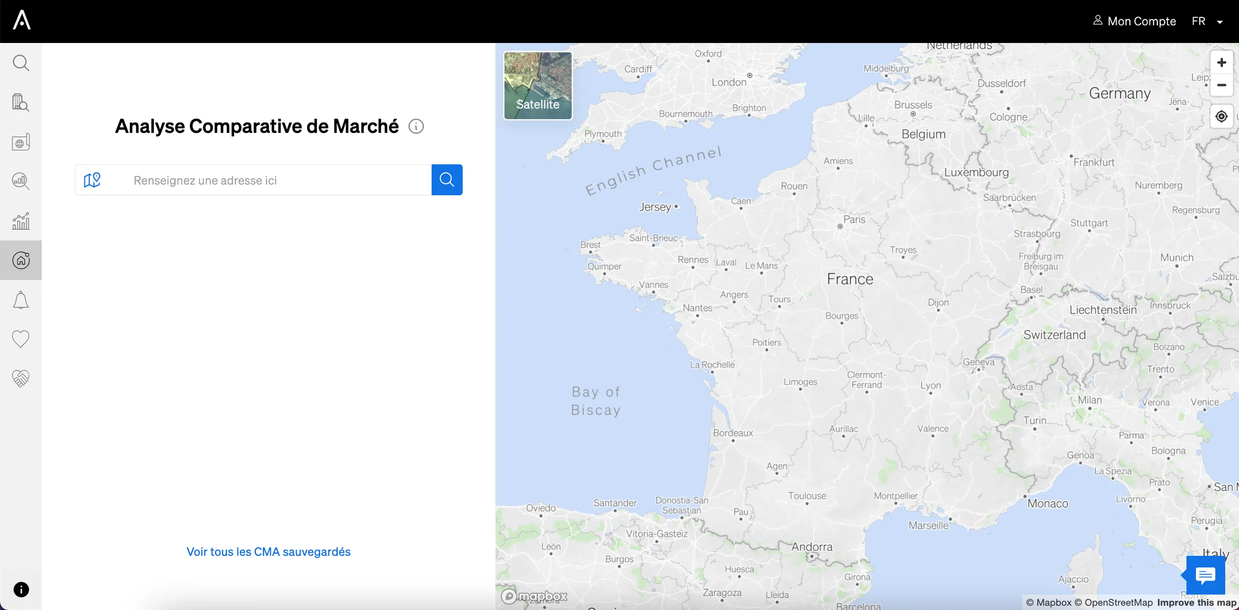The width and height of the screenshot is (1239, 610).
Task: Open the blue chat widget
Action: (x=1205, y=575)
